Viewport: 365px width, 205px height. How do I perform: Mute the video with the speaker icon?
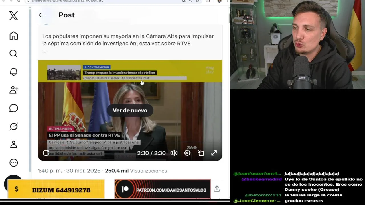click(174, 153)
